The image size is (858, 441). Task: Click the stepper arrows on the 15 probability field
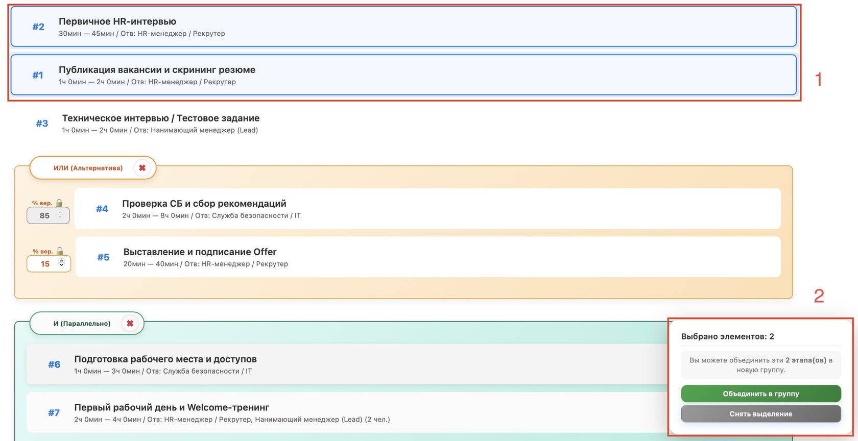[61, 263]
